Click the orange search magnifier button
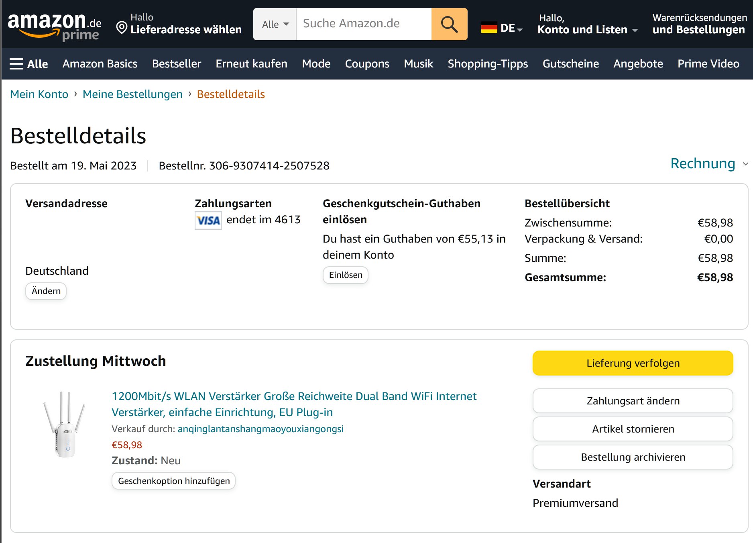753x543 pixels. pos(449,24)
